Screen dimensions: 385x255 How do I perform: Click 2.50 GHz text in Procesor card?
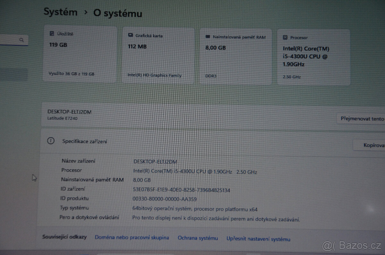pos(292,77)
